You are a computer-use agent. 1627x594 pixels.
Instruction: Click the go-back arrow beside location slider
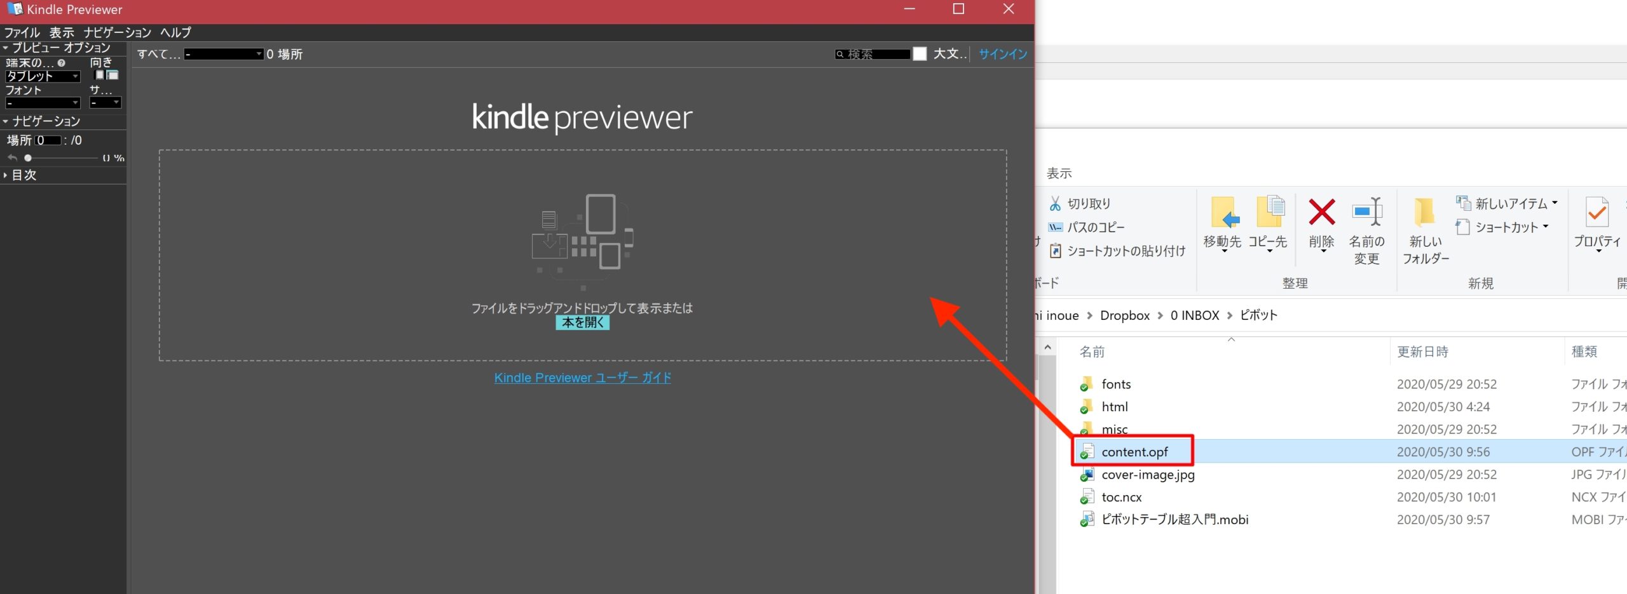pos(13,157)
